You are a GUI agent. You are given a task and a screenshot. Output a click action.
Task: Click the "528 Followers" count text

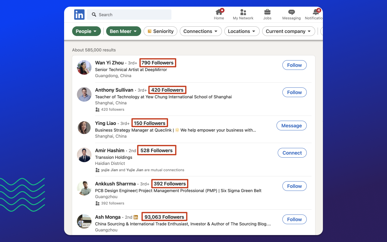(157, 150)
